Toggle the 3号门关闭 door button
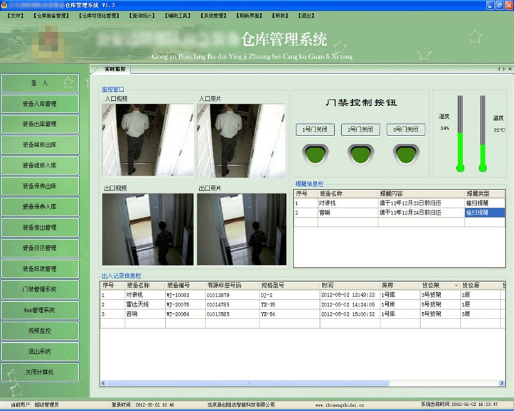Screen dimensions: 514x411 click(405, 130)
